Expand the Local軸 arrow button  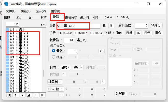click(x=61, y=95)
